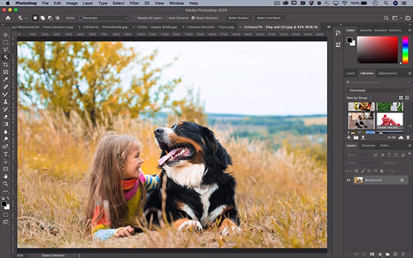The height and width of the screenshot is (258, 413).
Task: Expand the Search Adobe Stock dropdown arrow
Action: 408,83
